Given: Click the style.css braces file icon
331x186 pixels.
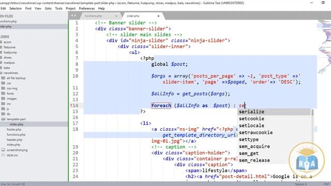Looking at the screenshot, I should (3, 155).
